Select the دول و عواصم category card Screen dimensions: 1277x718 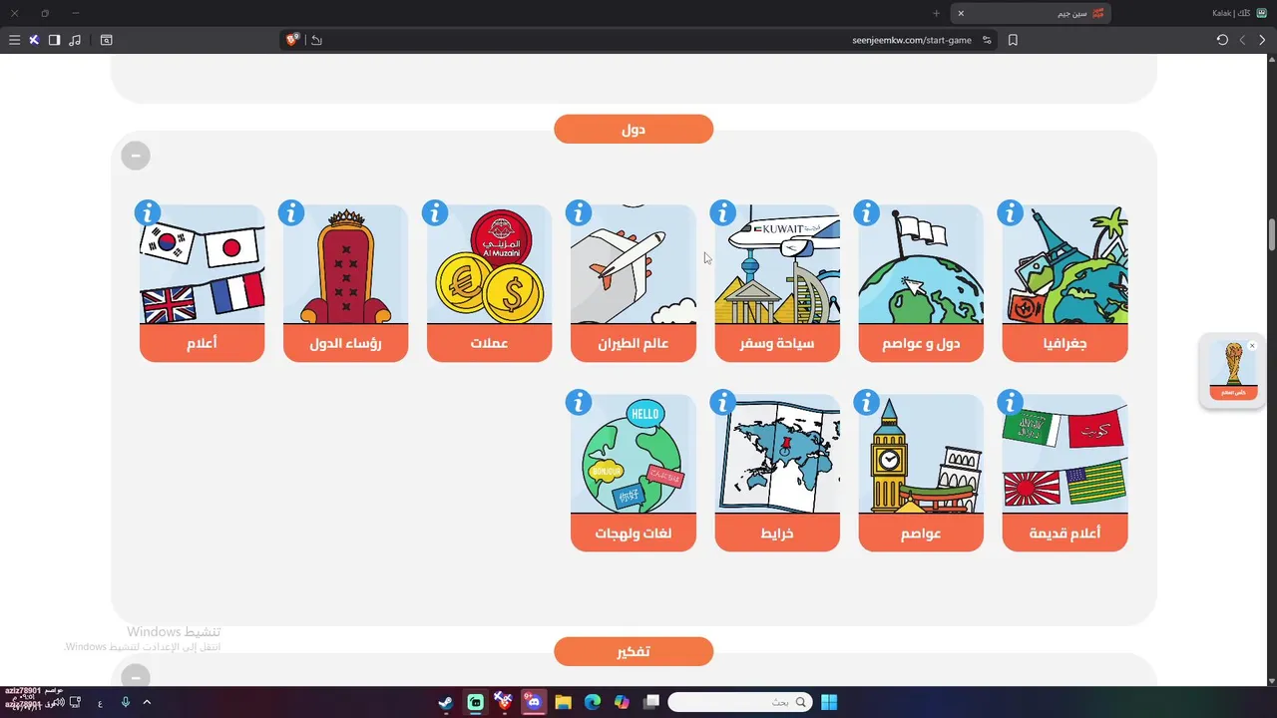click(x=921, y=283)
